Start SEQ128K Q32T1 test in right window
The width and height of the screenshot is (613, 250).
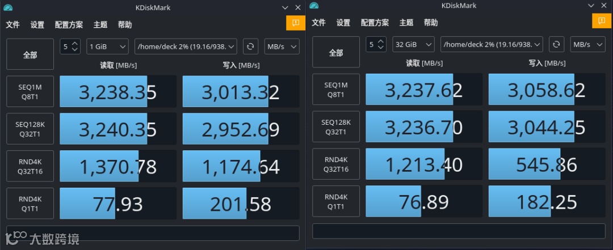pos(336,126)
